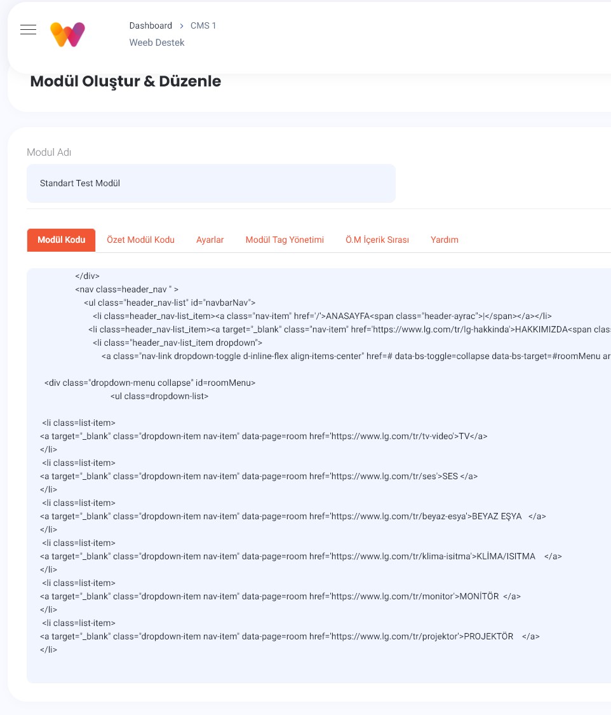Place cursor on the tv-video link line
The image size is (611, 715).
click(264, 437)
